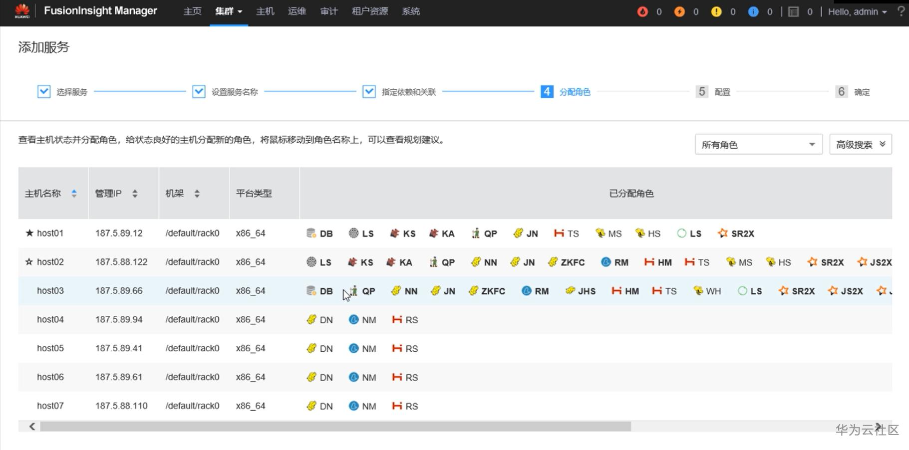Select IP address 187.5.89.12
Image resolution: width=909 pixels, height=450 pixels.
pyautogui.click(x=119, y=233)
